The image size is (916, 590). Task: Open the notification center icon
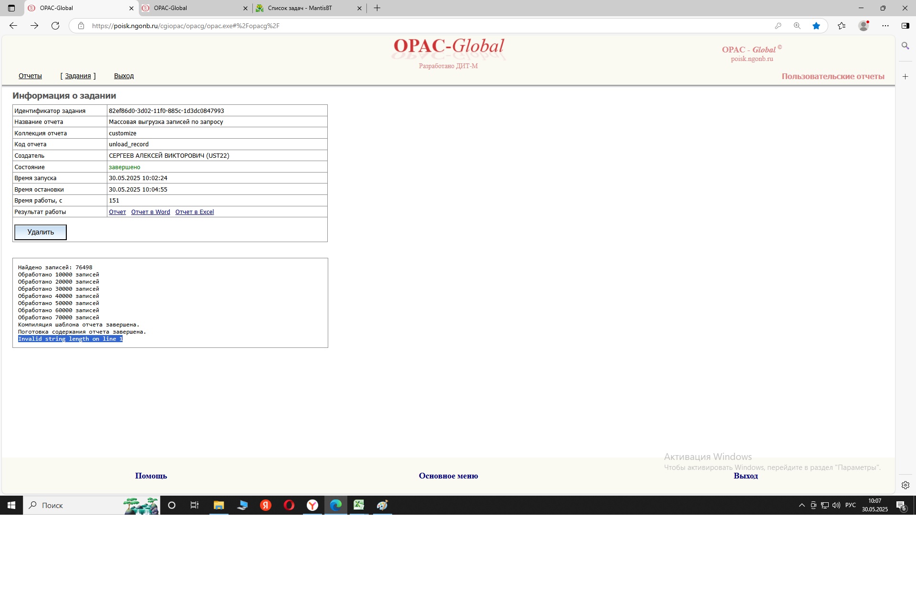point(901,506)
